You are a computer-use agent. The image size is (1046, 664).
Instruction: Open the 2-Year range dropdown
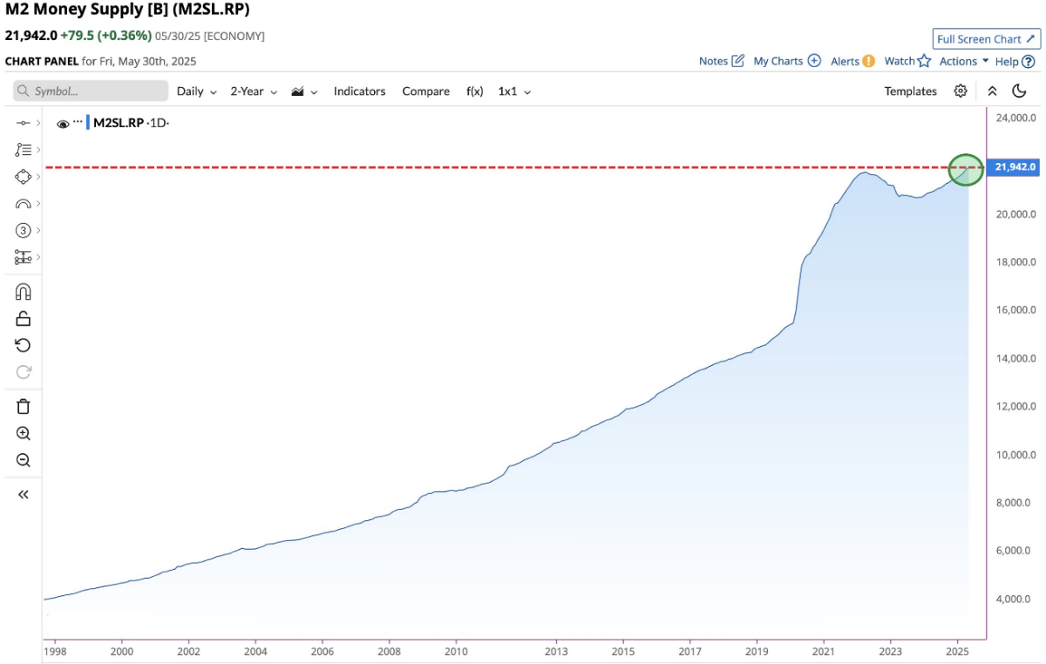click(x=254, y=91)
